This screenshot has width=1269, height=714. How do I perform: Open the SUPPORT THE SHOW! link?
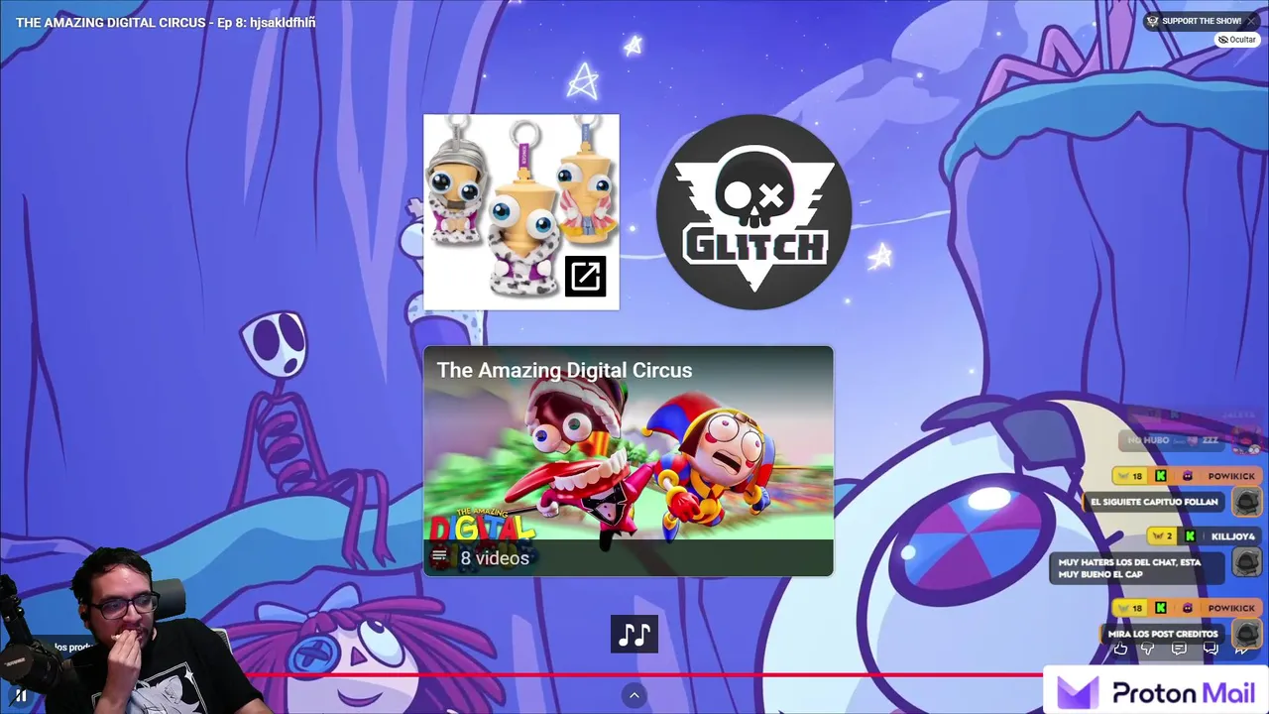click(x=1201, y=21)
